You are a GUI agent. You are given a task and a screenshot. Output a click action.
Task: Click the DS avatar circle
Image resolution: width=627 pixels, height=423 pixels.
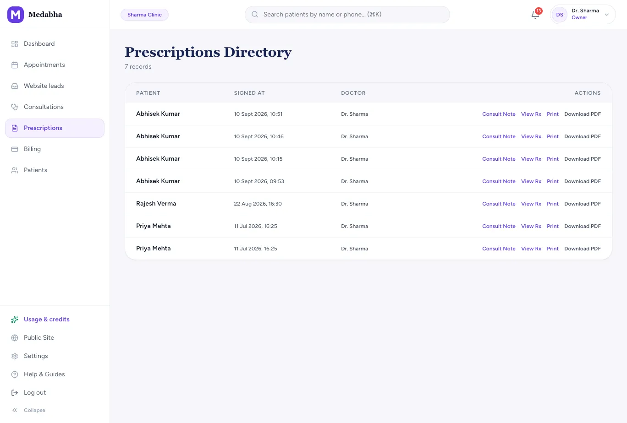click(560, 15)
